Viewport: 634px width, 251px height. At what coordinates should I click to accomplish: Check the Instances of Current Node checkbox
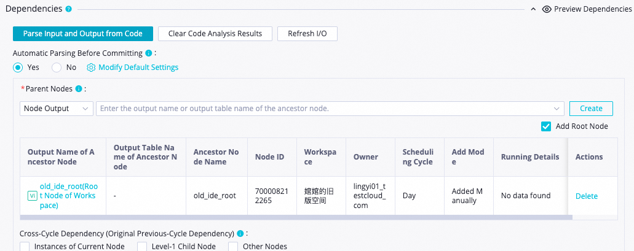[25, 247]
